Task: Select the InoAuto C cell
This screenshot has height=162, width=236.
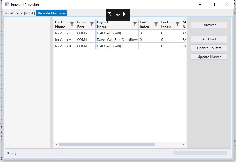Action: [x=65, y=33]
